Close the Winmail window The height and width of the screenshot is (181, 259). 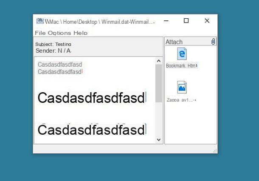(207, 21)
